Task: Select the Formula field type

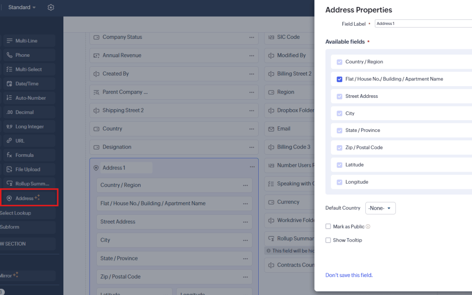Action: tap(29, 155)
